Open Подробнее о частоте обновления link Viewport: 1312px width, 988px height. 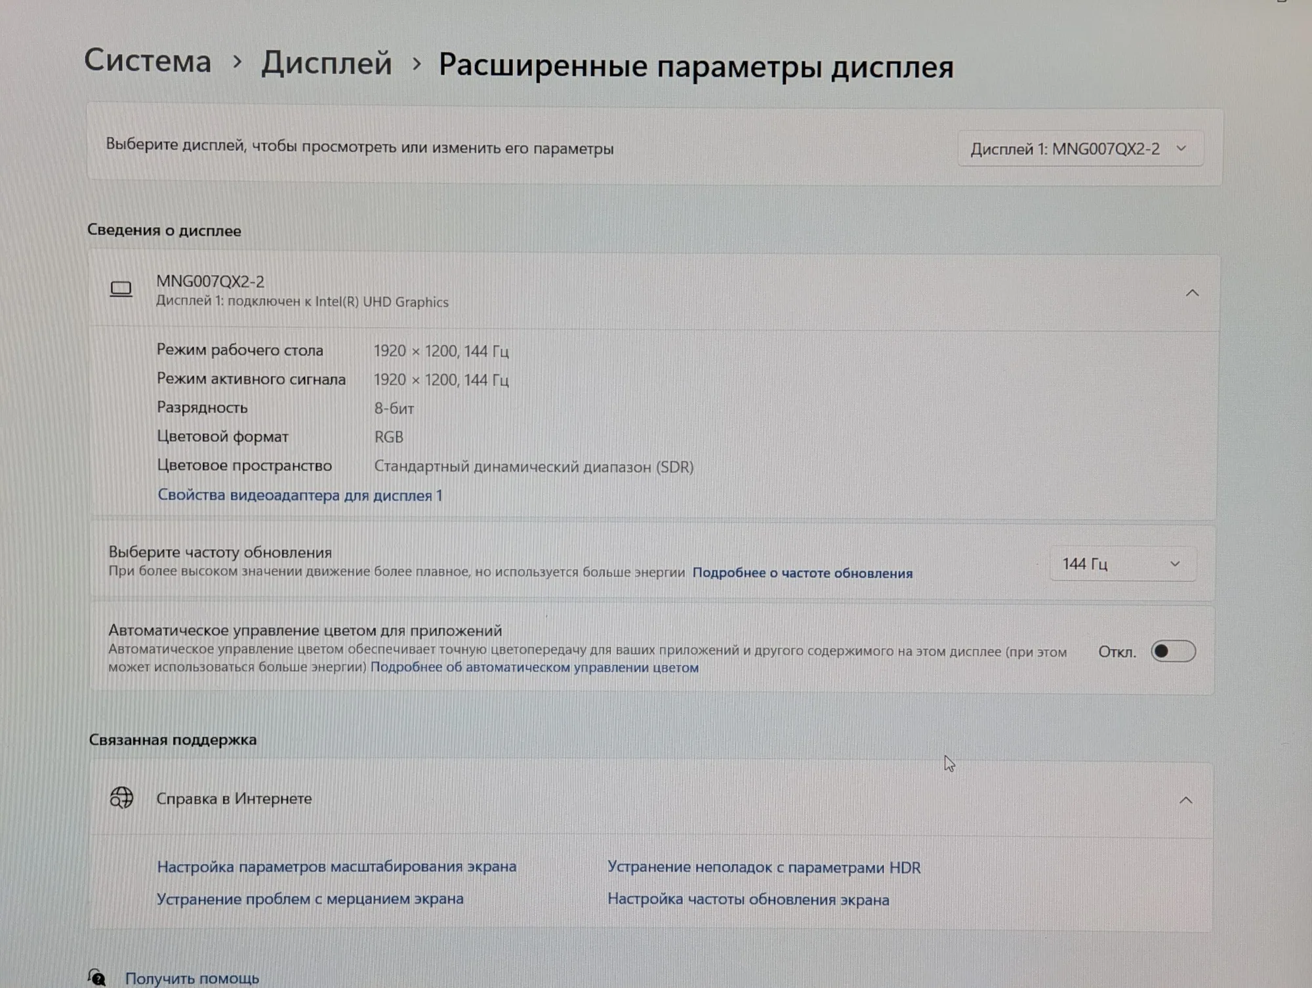click(802, 573)
